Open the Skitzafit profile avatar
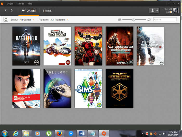Screen dimensions: 182x137 pyautogui.click(x=176, y=10)
